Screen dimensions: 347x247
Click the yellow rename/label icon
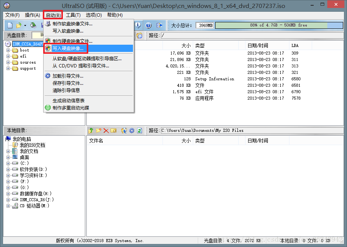(x=114, y=131)
